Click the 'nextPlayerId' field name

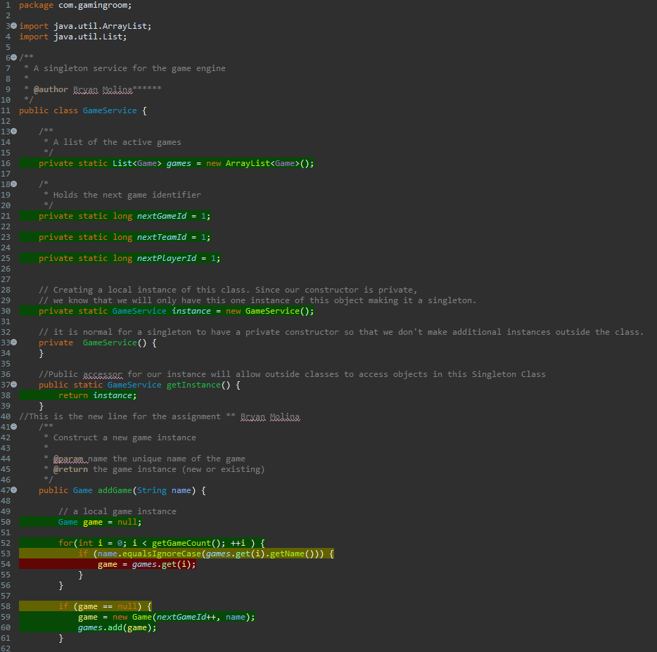167,258
